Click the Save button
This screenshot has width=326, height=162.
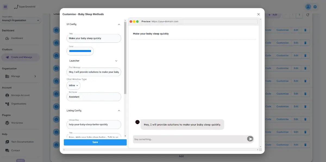tap(95, 142)
